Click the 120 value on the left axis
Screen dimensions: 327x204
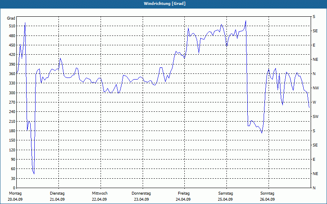(12, 150)
